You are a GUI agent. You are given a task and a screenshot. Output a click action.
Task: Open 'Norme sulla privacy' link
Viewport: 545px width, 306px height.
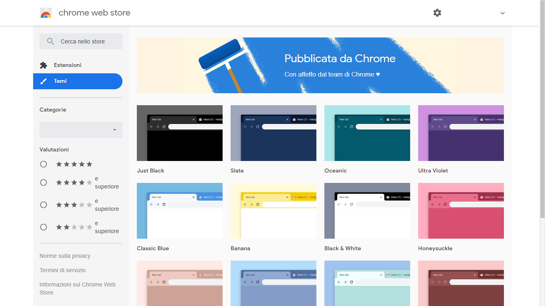coord(65,256)
